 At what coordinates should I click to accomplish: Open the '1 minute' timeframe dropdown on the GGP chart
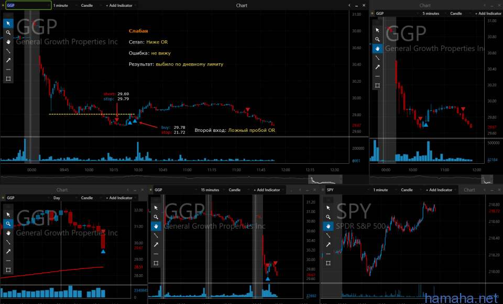tap(65, 5)
